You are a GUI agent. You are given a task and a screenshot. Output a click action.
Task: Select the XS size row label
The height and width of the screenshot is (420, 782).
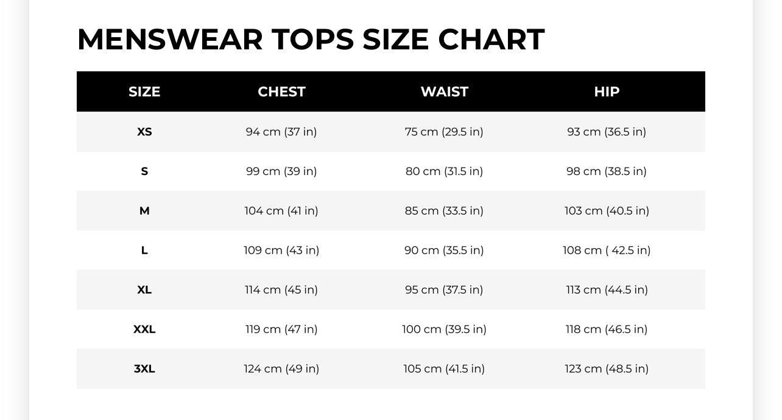click(144, 132)
